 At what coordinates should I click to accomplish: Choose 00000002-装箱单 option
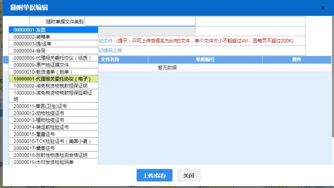coord(53,37)
